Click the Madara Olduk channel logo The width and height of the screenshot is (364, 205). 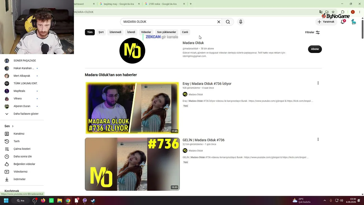point(132,51)
